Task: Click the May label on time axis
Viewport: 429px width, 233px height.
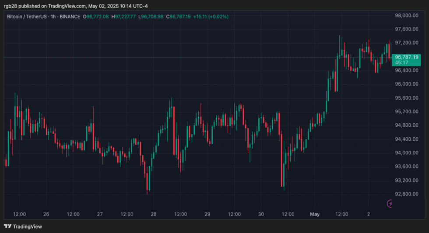Action: (x=315, y=215)
